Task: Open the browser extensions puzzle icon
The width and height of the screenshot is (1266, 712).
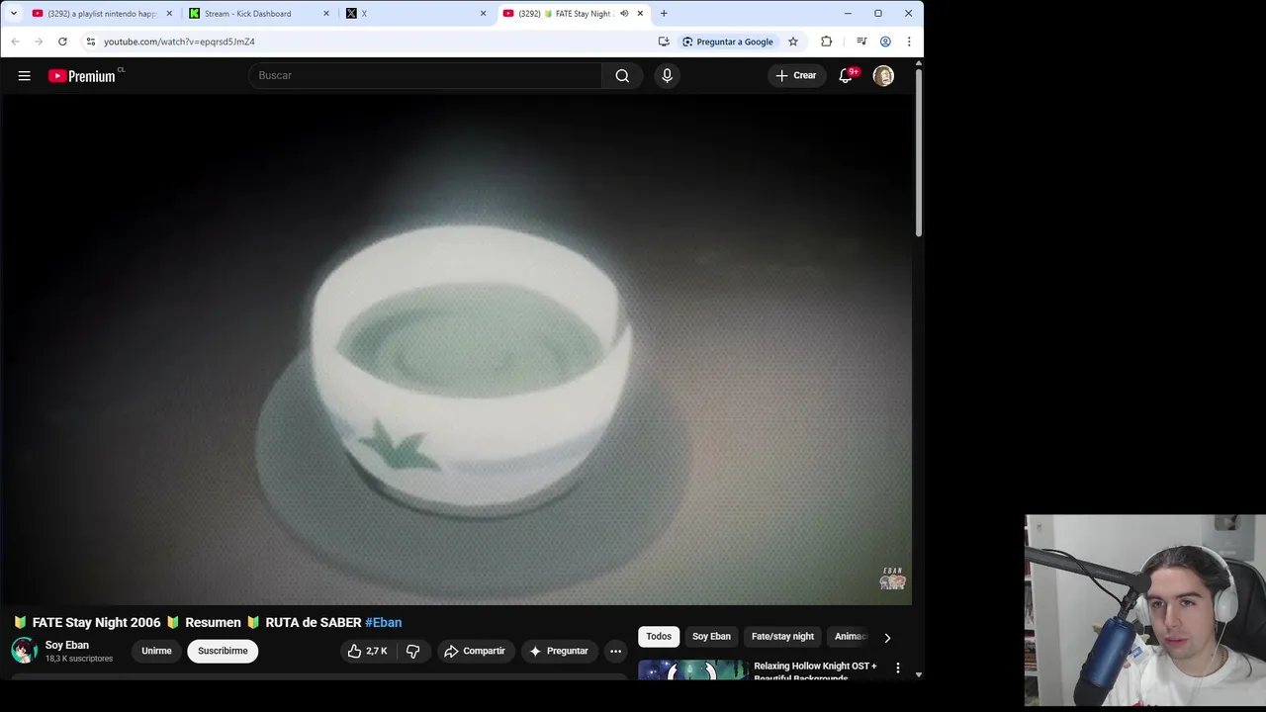Action: (827, 42)
